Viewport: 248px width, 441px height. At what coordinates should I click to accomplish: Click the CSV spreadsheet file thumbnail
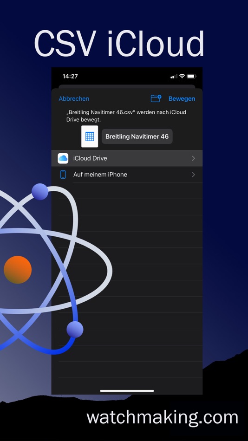click(90, 136)
